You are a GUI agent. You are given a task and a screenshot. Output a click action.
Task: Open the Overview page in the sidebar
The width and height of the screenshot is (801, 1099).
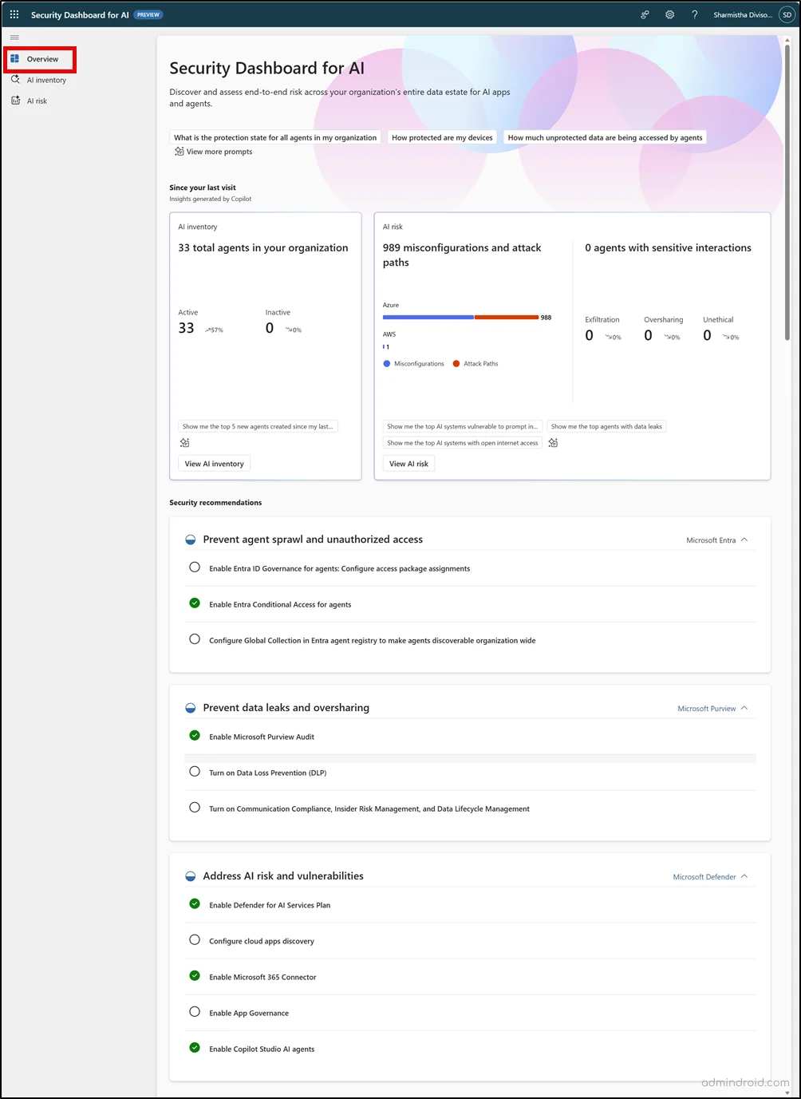tap(43, 59)
